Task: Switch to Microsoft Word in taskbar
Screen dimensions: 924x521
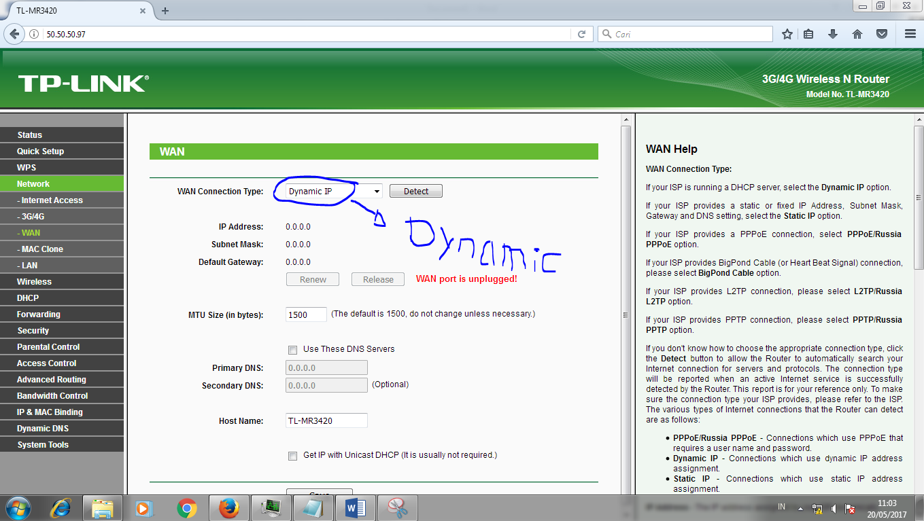Action: click(x=356, y=507)
